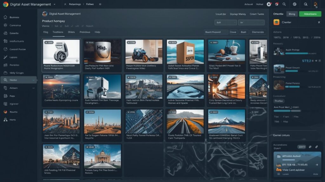Expand Digital Asset Management title dropdown

55,4
